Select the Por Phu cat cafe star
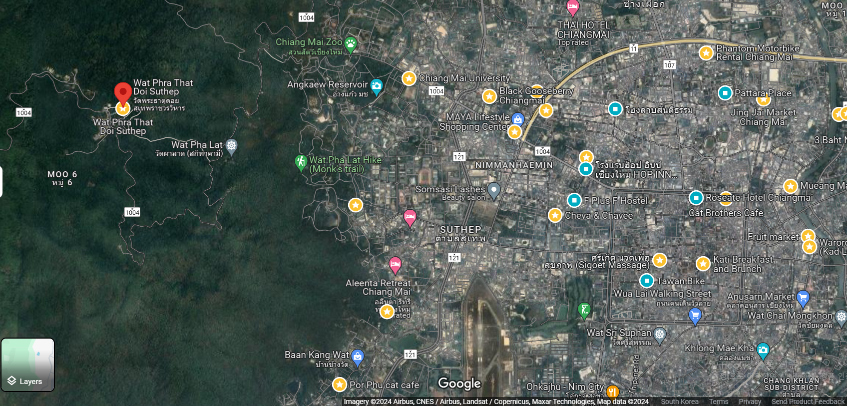Image resolution: width=847 pixels, height=406 pixels. pos(340,385)
